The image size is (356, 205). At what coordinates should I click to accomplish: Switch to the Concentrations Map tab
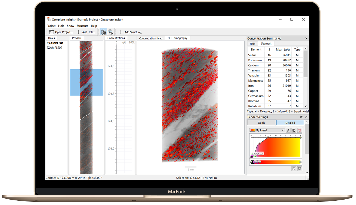click(x=151, y=38)
